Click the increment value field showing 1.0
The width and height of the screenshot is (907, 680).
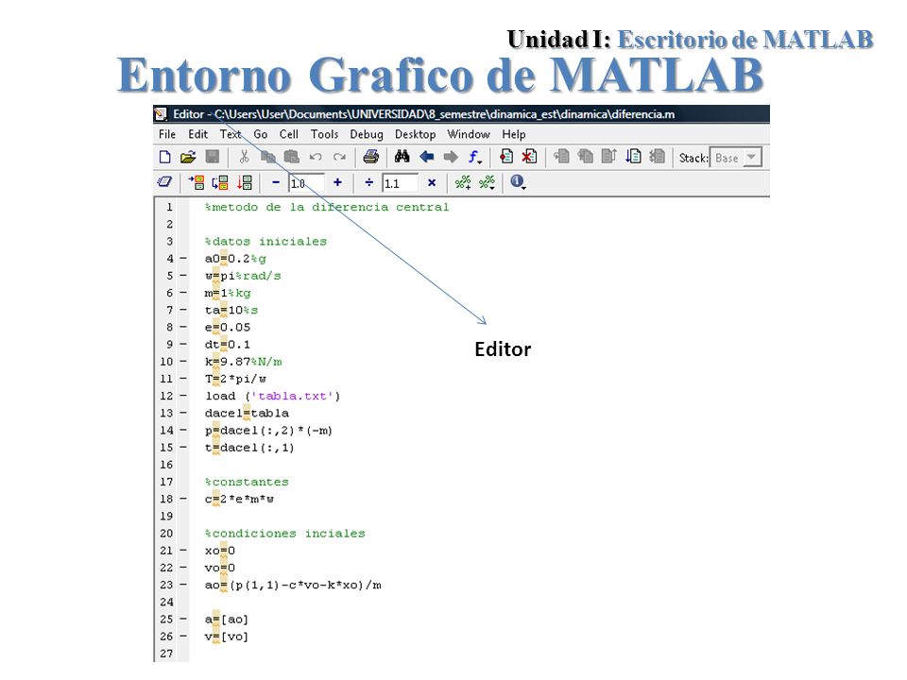[306, 183]
